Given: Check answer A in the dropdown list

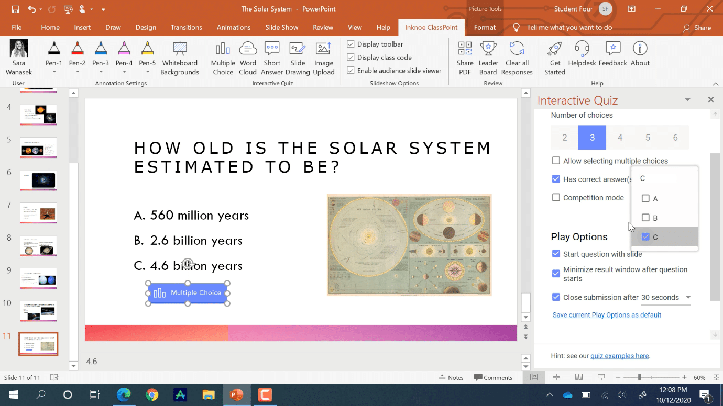Looking at the screenshot, I should tap(645, 199).
